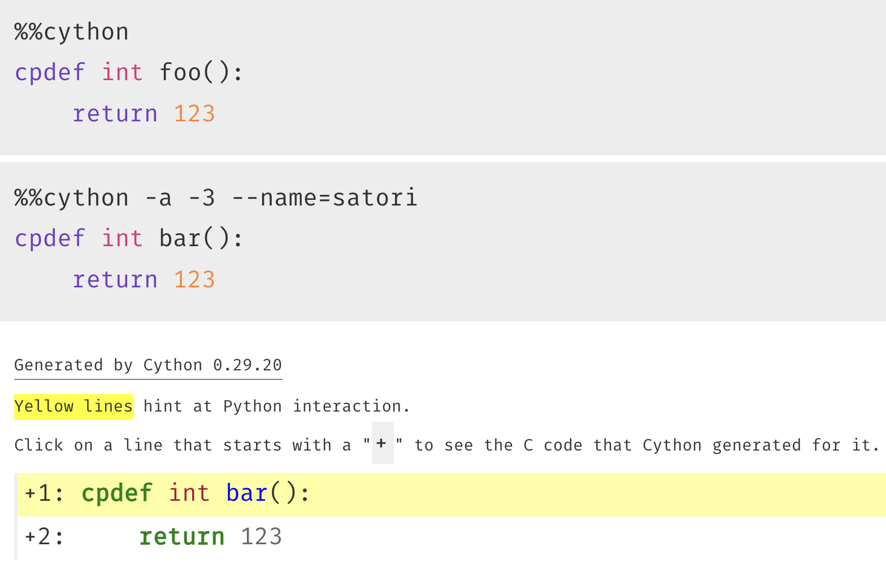Place cursor on 'cpdef int foo():' line
This screenshot has height=577, width=886.
click(x=129, y=73)
